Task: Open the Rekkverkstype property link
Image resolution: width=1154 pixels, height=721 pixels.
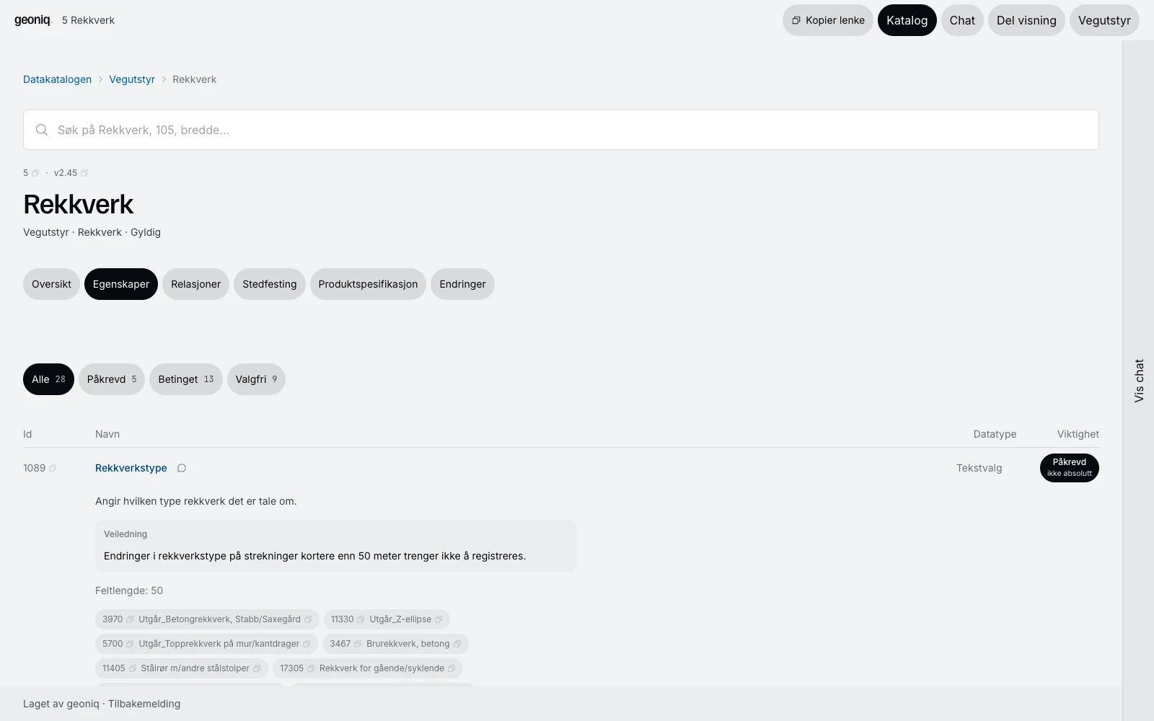Action: 131,468
